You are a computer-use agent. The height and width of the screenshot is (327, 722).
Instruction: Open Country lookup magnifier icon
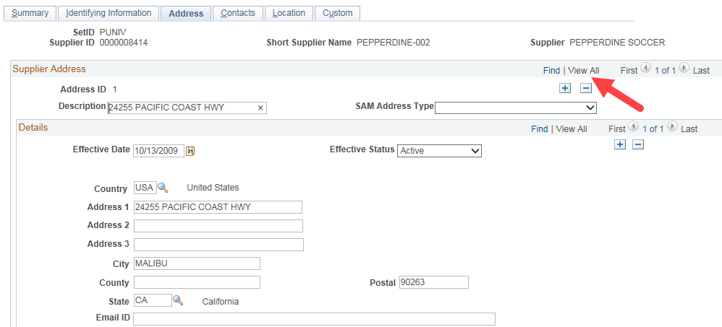(x=163, y=188)
